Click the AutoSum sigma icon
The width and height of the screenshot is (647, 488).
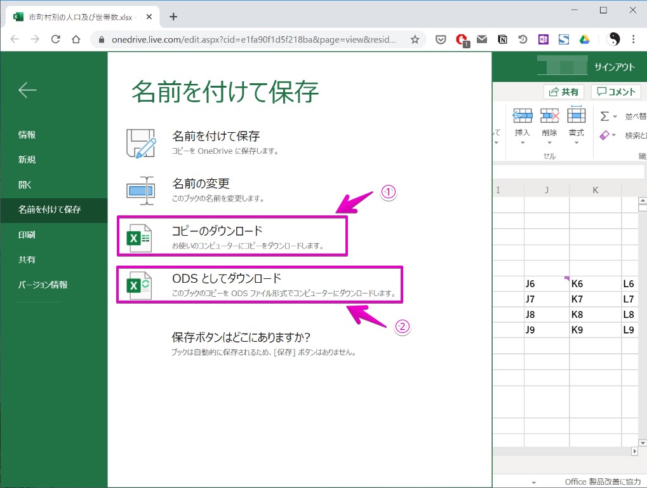point(604,116)
